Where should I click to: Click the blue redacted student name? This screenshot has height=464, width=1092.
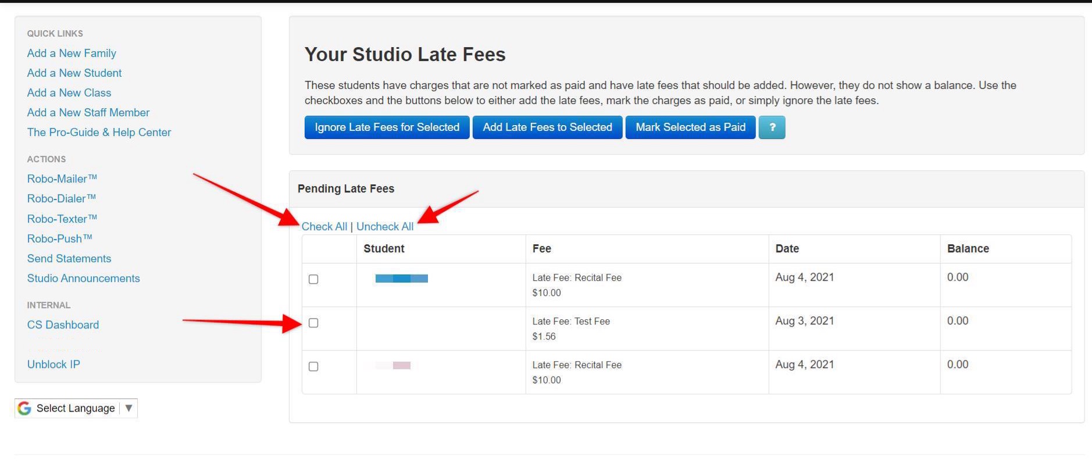401,279
